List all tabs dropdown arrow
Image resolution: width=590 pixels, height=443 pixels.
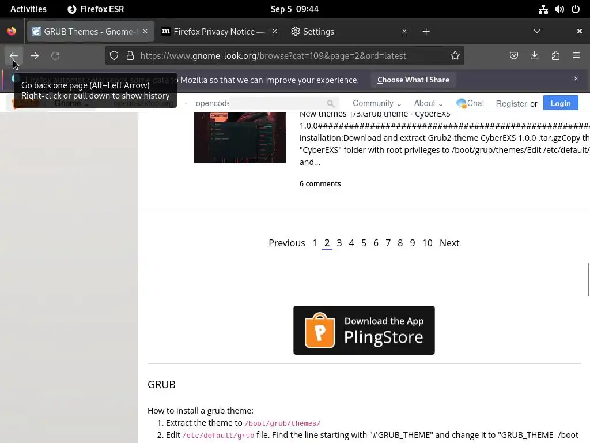tap(537, 31)
